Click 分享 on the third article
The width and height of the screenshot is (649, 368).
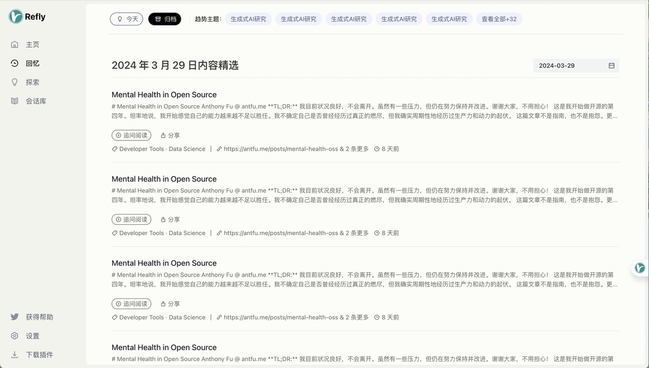point(170,304)
